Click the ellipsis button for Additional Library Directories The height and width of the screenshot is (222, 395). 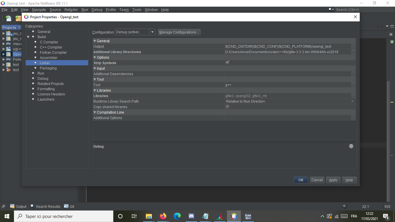pos(353,52)
